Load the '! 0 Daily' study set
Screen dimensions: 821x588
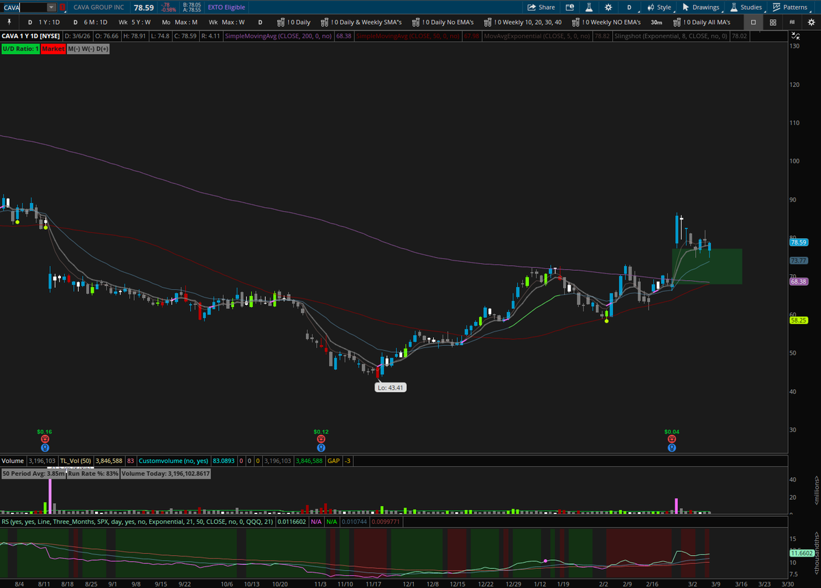click(x=294, y=22)
